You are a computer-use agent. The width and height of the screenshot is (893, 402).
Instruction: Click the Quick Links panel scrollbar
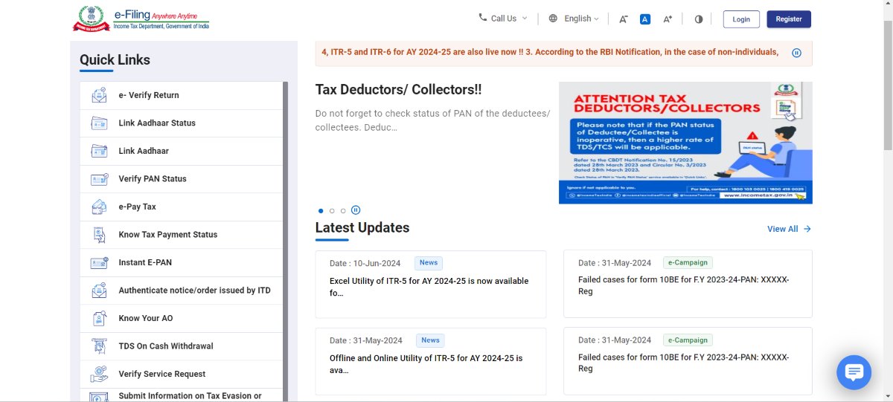click(285, 241)
